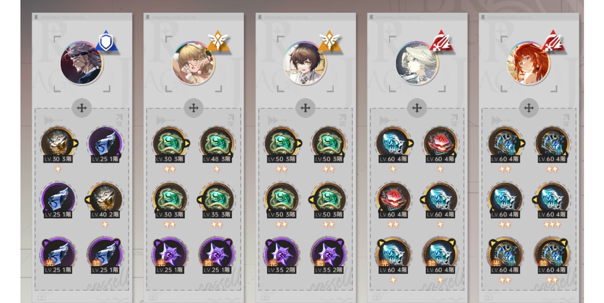Viewport: 604px width, 303px height.
Task: Choose the red-haired girl character portrait
Action: click(x=528, y=63)
